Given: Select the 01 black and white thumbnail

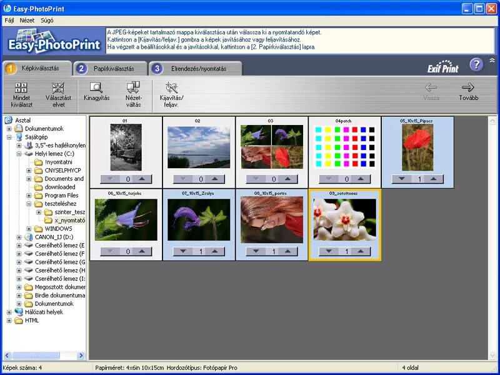Looking at the screenshot, I should coord(126,147).
